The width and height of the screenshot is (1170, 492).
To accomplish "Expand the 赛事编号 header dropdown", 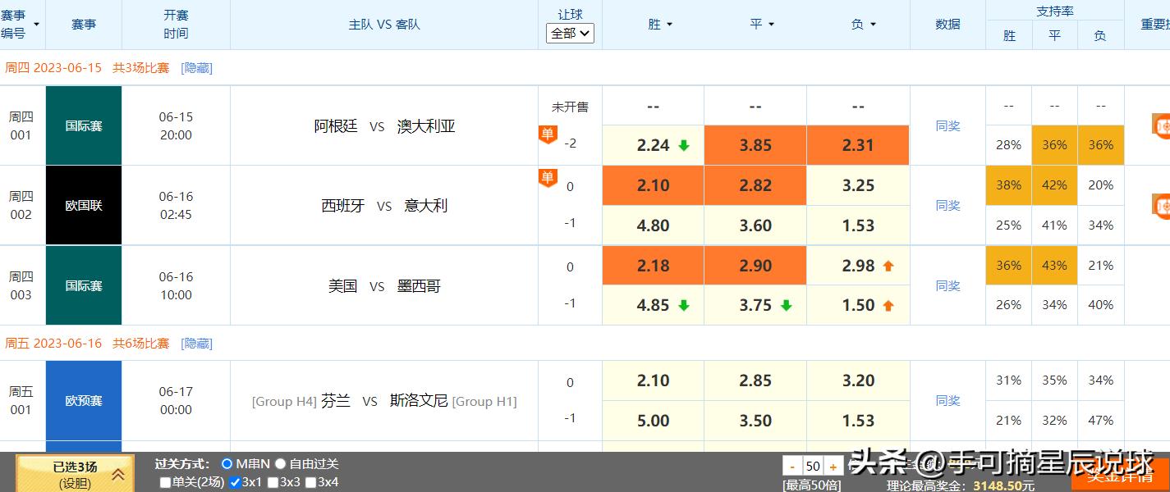I will point(36,25).
